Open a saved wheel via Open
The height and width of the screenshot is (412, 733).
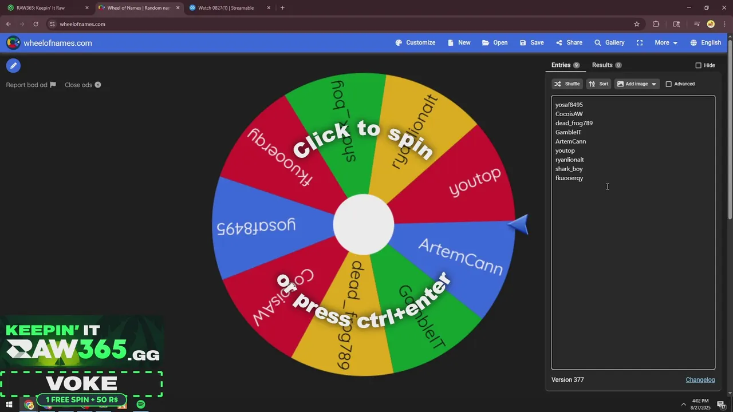click(495, 43)
